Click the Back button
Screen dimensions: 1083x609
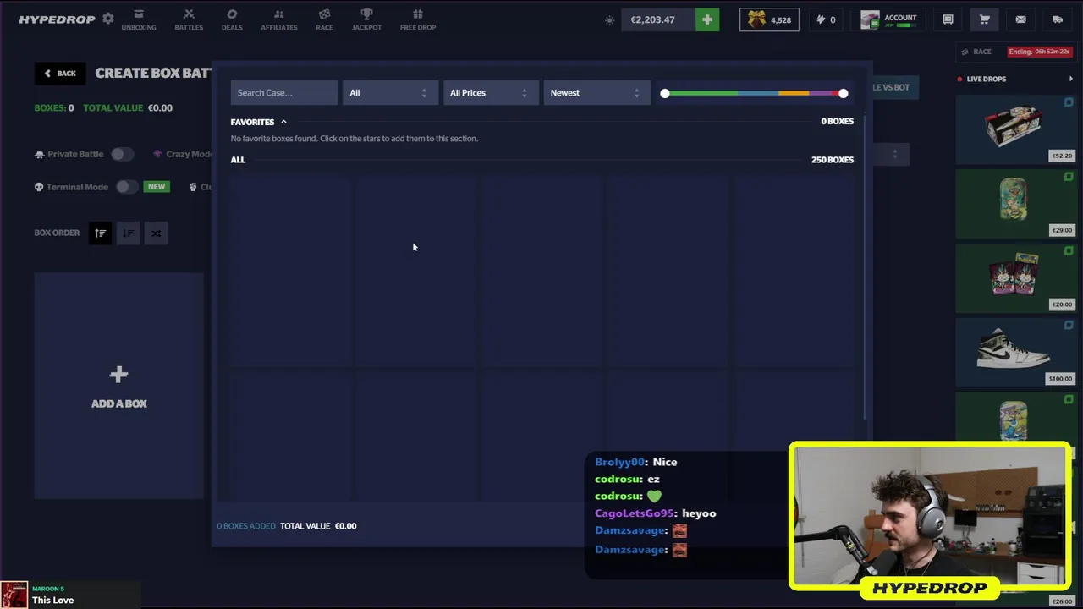60,74
